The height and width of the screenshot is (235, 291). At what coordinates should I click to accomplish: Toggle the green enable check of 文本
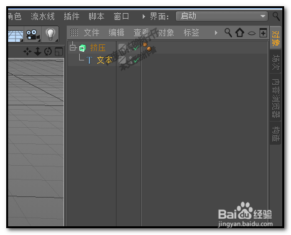[136, 60]
